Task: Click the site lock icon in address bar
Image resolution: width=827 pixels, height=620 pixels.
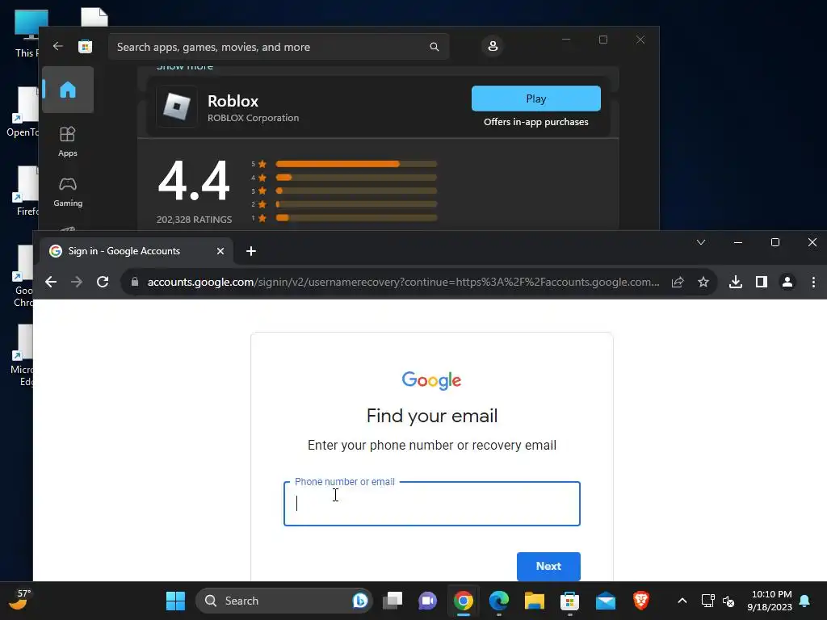Action: click(135, 282)
